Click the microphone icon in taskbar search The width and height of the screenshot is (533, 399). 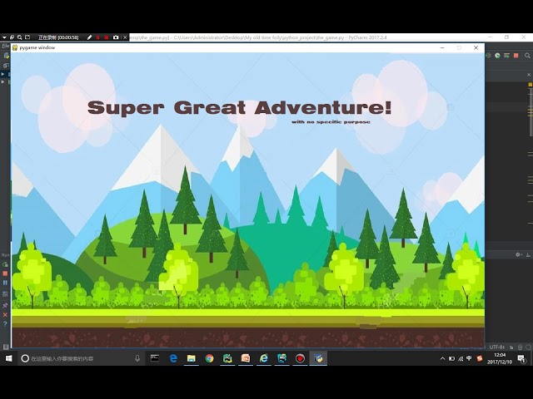137,358
